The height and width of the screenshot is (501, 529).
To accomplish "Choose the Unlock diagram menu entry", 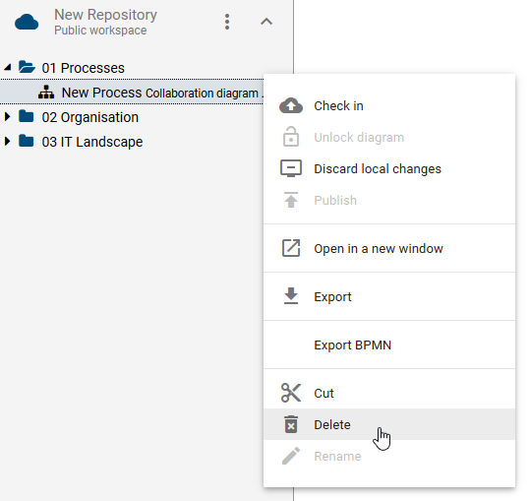I will [389, 137].
